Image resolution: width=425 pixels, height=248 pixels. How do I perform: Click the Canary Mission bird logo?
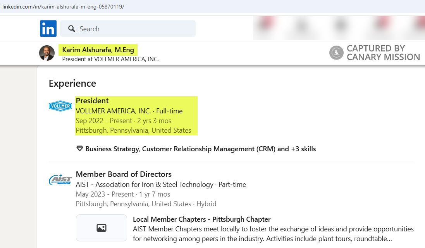tap(336, 53)
